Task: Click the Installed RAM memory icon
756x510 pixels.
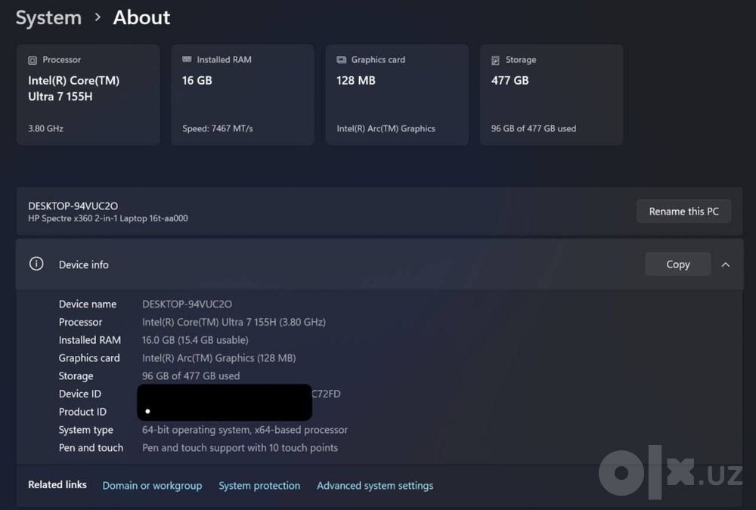Action: [187, 59]
